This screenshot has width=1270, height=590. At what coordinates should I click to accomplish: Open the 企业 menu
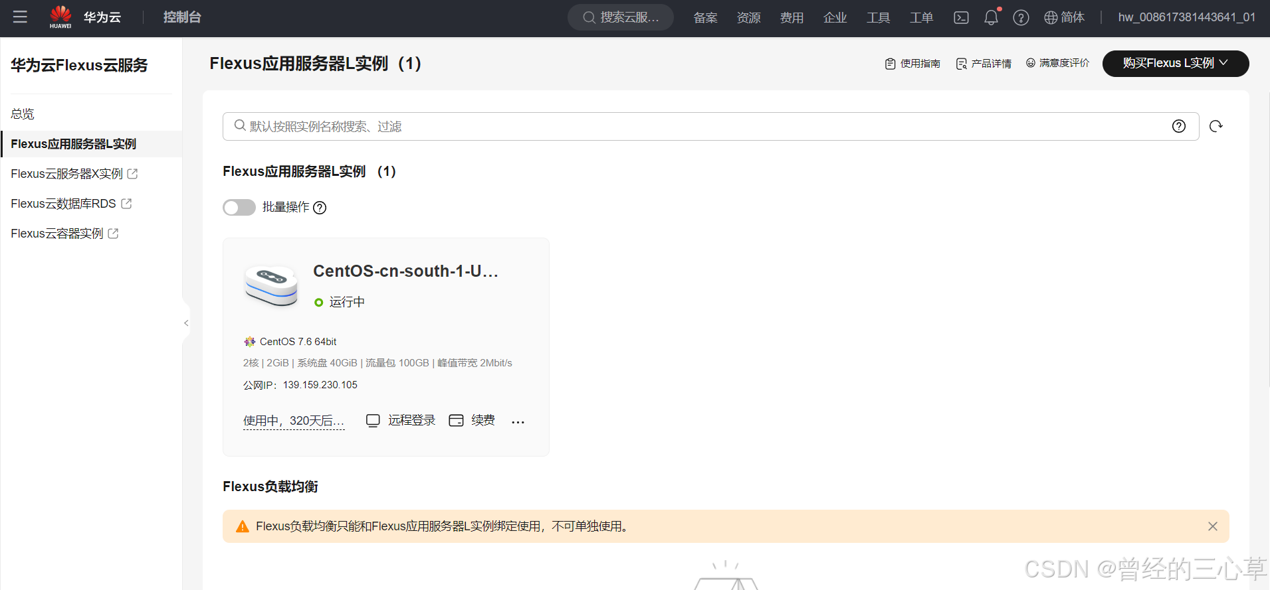coord(835,18)
